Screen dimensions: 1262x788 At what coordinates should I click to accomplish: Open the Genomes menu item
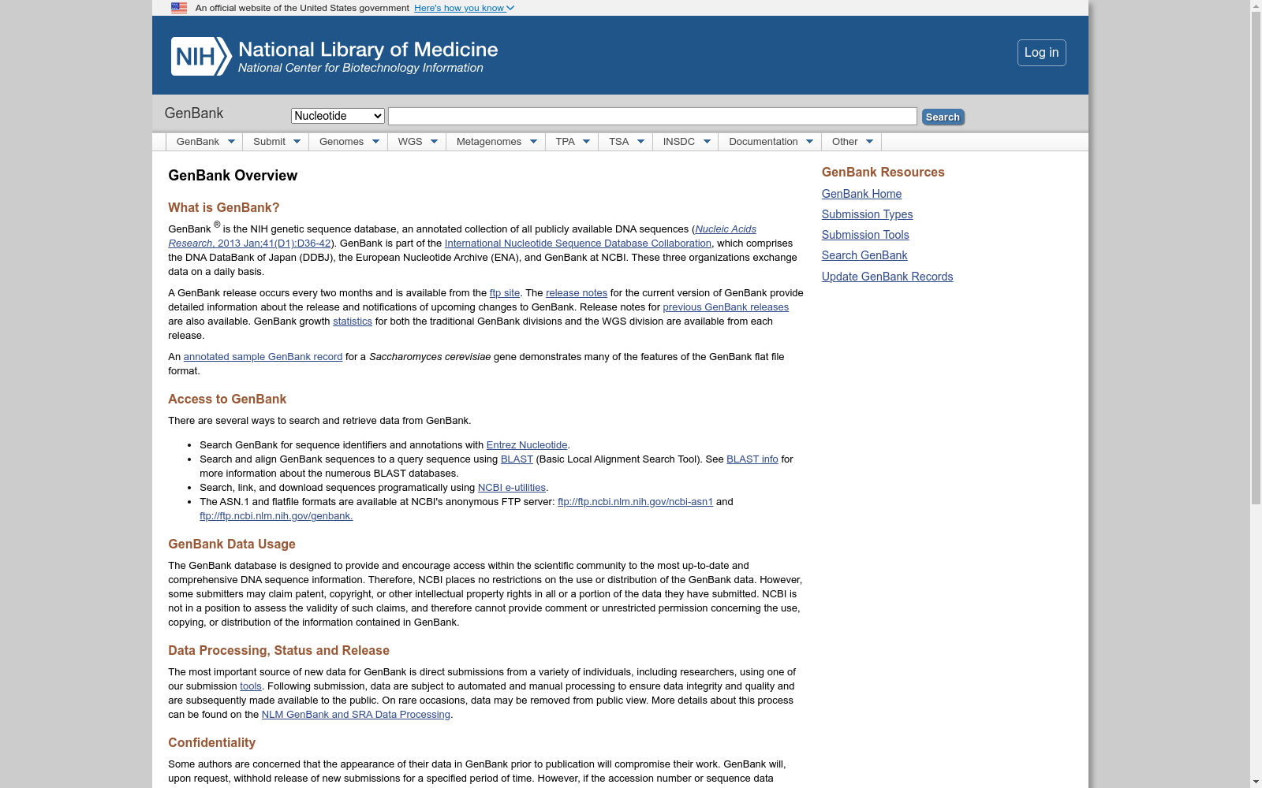[x=342, y=142]
